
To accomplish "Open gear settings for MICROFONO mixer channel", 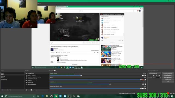I will [x=145, y=84].
